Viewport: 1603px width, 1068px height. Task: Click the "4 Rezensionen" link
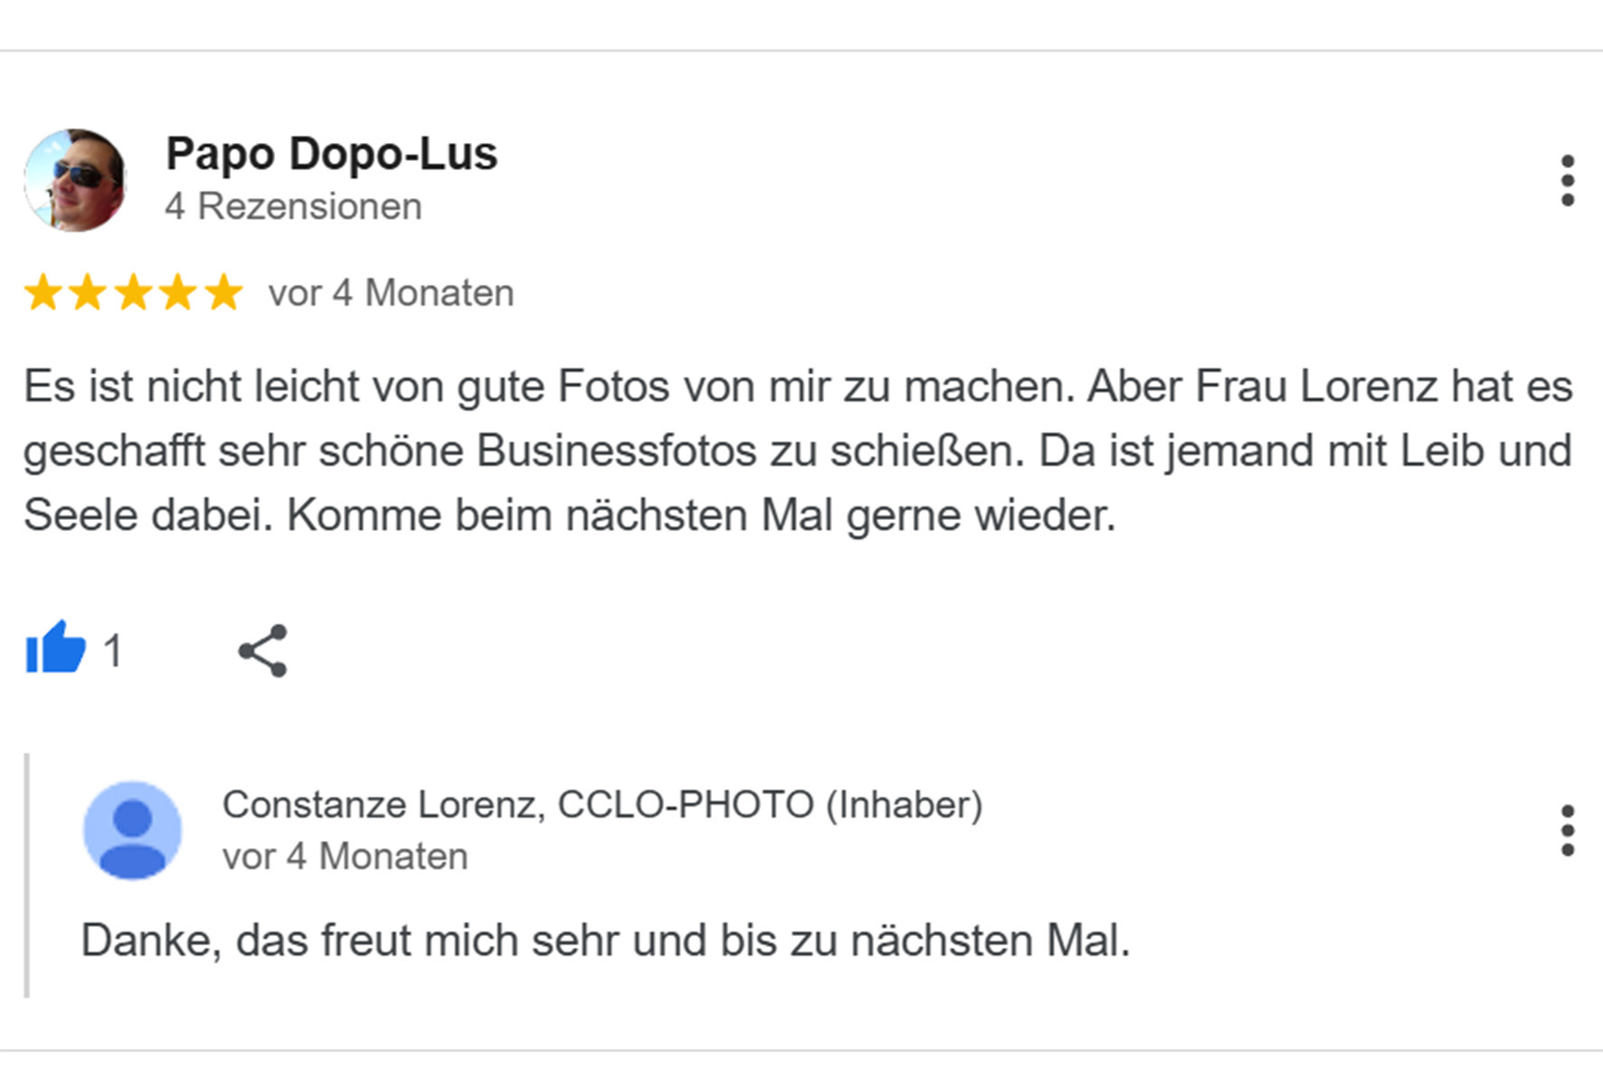point(293,206)
